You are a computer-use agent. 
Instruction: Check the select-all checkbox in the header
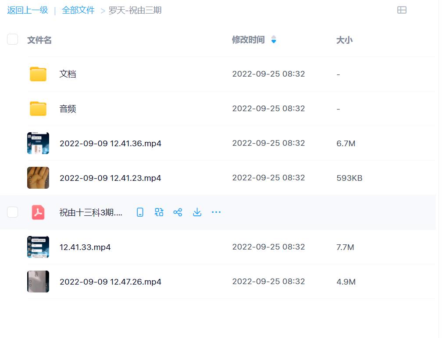pos(13,39)
